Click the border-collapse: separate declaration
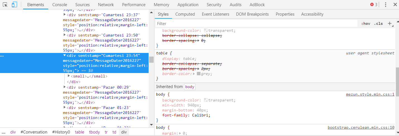 pos(192,64)
